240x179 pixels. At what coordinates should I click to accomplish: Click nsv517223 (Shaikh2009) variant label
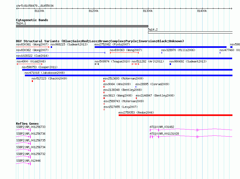point(49,78)
